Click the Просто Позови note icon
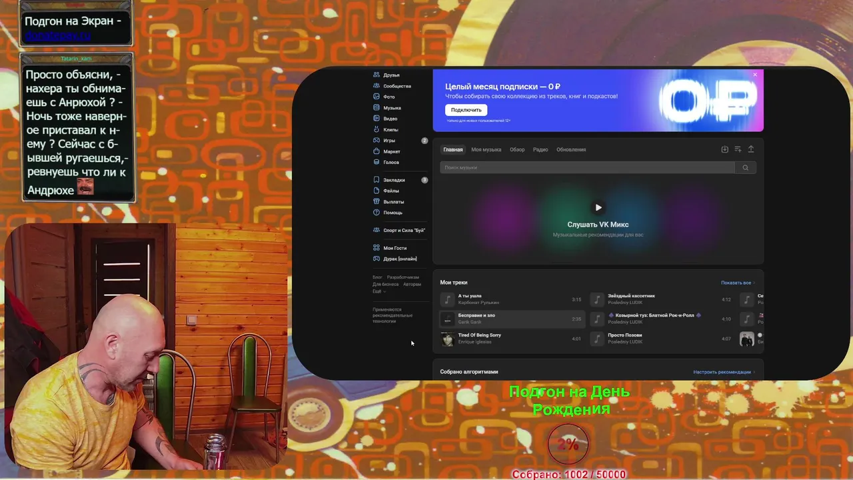This screenshot has height=480, width=853. click(598, 339)
